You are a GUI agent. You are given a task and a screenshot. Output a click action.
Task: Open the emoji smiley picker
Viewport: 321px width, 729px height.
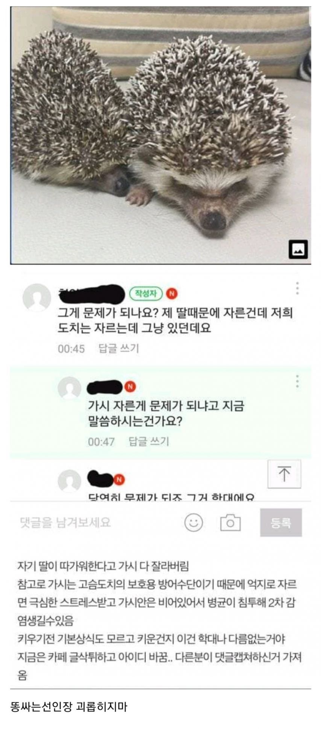[194, 522]
